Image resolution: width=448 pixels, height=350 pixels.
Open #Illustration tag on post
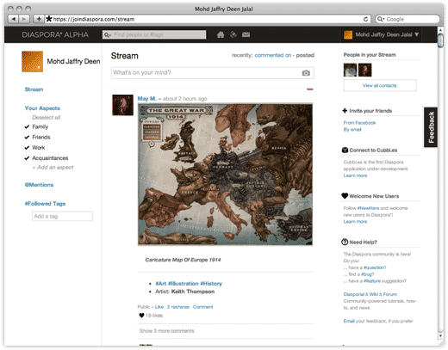tap(184, 284)
